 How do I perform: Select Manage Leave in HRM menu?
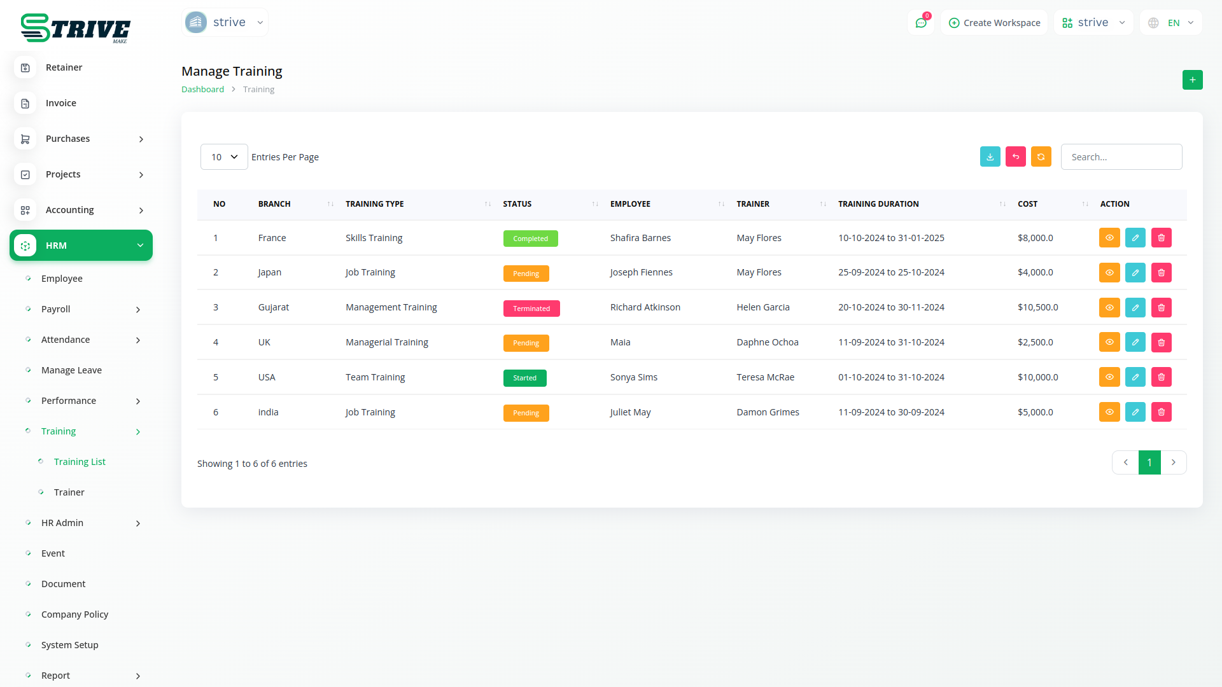click(71, 370)
